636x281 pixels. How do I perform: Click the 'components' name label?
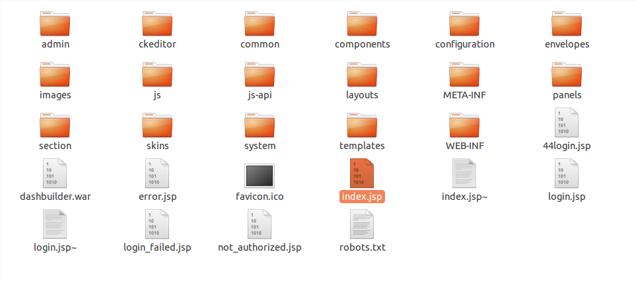[x=362, y=45]
